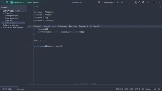Select the index.php editor tab
Image resolution: width=162 pixels, height=91 pixels.
[x=77, y=2]
